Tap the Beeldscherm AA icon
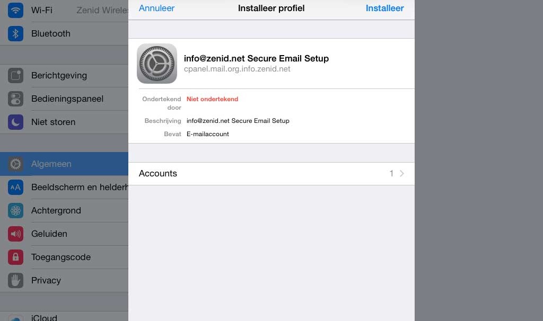This screenshot has width=543, height=321. 15,187
